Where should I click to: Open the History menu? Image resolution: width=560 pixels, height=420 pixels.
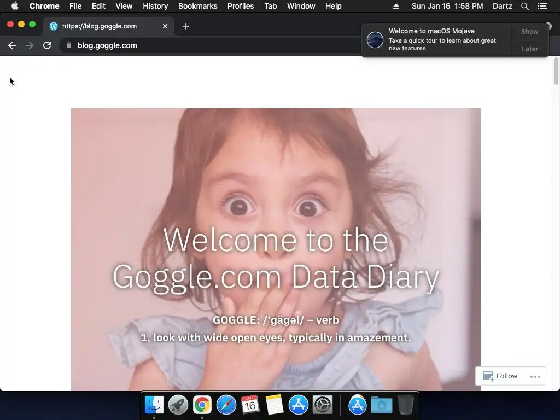tap(155, 6)
